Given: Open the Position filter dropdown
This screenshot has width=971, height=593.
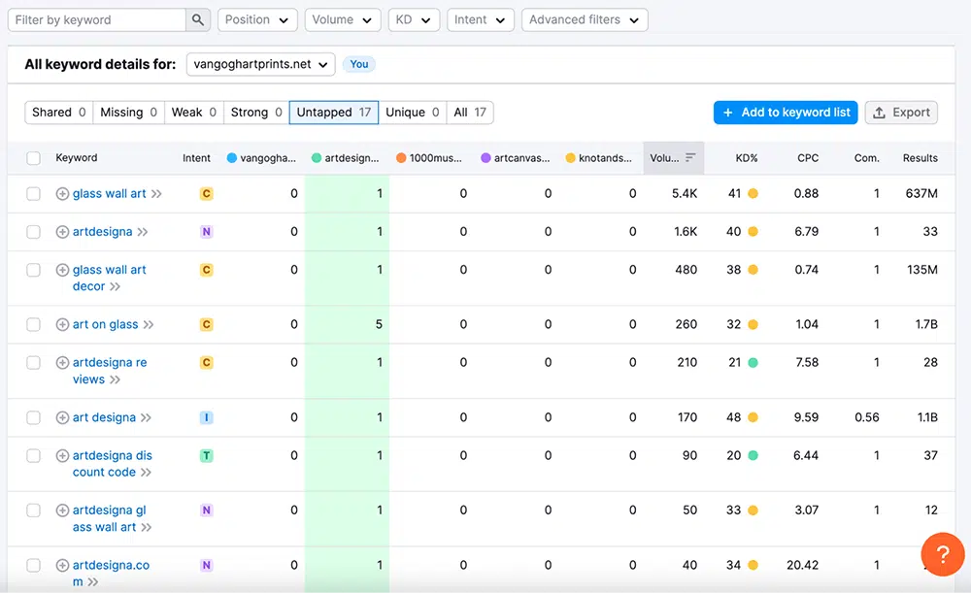Looking at the screenshot, I should click(x=257, y=19).
